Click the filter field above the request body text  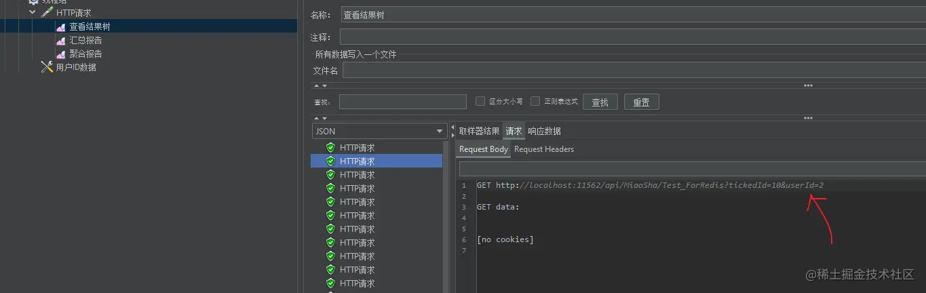(692, 169)
